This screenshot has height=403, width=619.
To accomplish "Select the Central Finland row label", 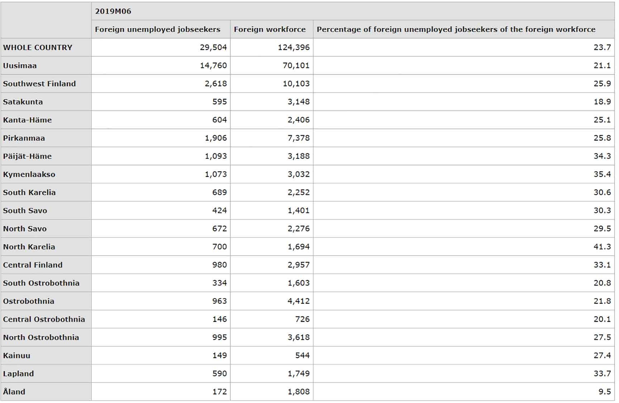I will click(32, 265).
